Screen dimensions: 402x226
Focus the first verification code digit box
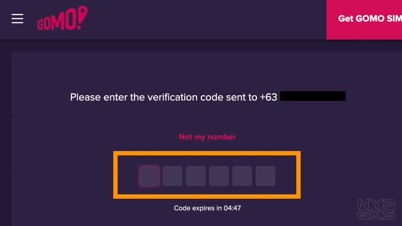point(149,176)
